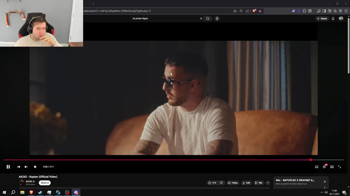Open YouTube notifications bell
This screenshot has height=196, width=350.
click(x=333, y=19)
